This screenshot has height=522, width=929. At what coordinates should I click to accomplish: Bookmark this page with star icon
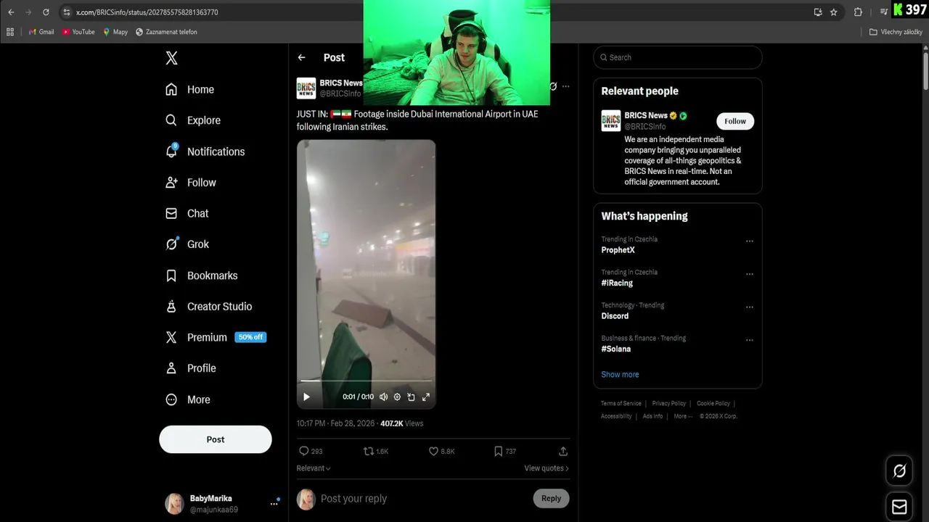point(834,12)
